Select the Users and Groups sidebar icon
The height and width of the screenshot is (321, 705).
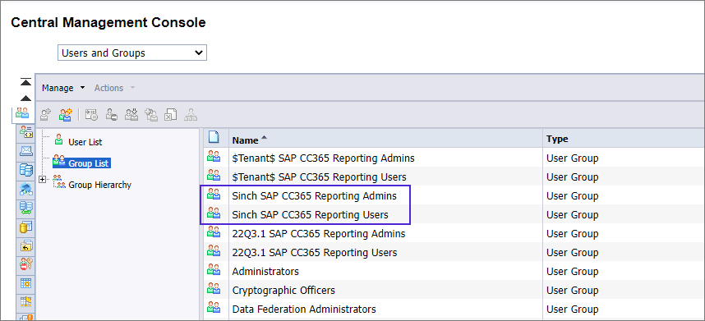(22, 113)
